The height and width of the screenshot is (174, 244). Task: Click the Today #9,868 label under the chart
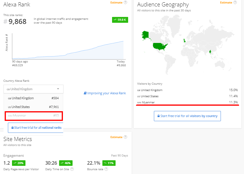(x=121, y=63)
